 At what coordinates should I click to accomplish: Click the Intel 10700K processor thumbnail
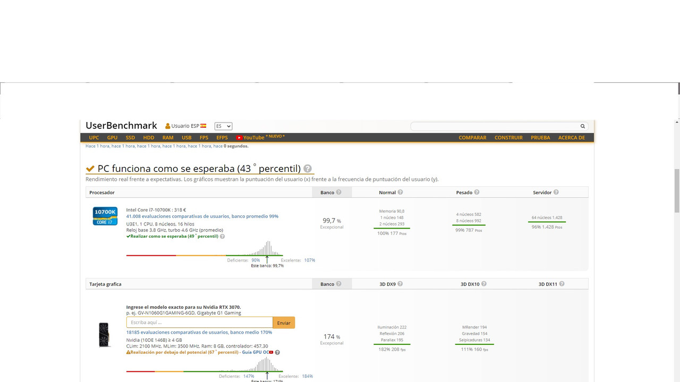point(105,216)
